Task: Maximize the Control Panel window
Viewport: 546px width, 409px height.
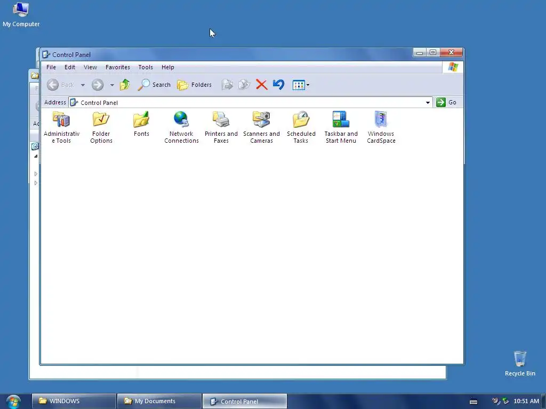Action: pos(433,53)
